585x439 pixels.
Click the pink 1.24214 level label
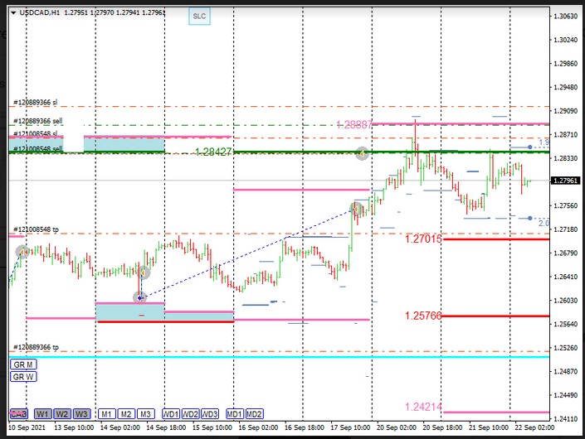click(x=423, y=407)
